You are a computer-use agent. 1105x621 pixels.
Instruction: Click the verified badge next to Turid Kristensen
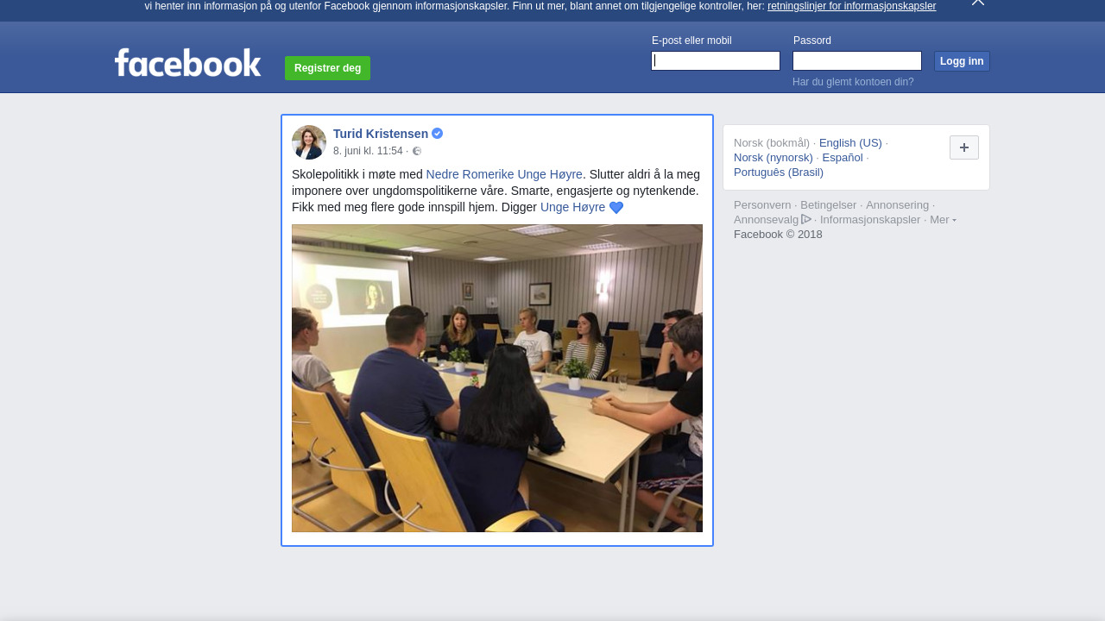[x=438, y=134]
